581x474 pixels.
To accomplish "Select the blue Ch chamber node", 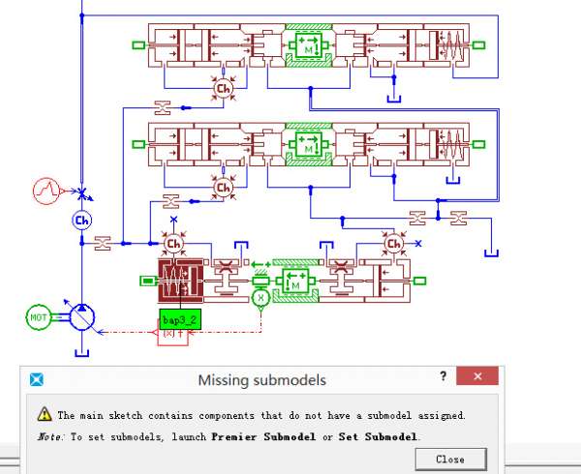I will [82, 221].
